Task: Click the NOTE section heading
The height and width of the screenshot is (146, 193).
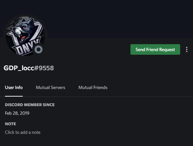Action: point(11,124)
